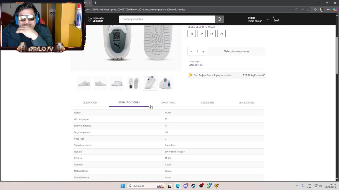This screenshot has height=190, width=339.
Task: Open Discord from the taskbar
Action: (186, 186)
